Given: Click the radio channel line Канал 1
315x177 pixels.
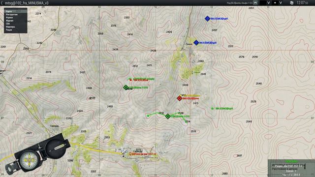Looking at the screenshot, I should 291,171.
